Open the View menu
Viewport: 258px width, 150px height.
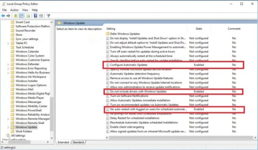[x=25, y=10]
